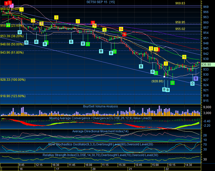Click date 20 on the date axis
The height and width of the screenshot is (171, 215).
coord(94,169)
